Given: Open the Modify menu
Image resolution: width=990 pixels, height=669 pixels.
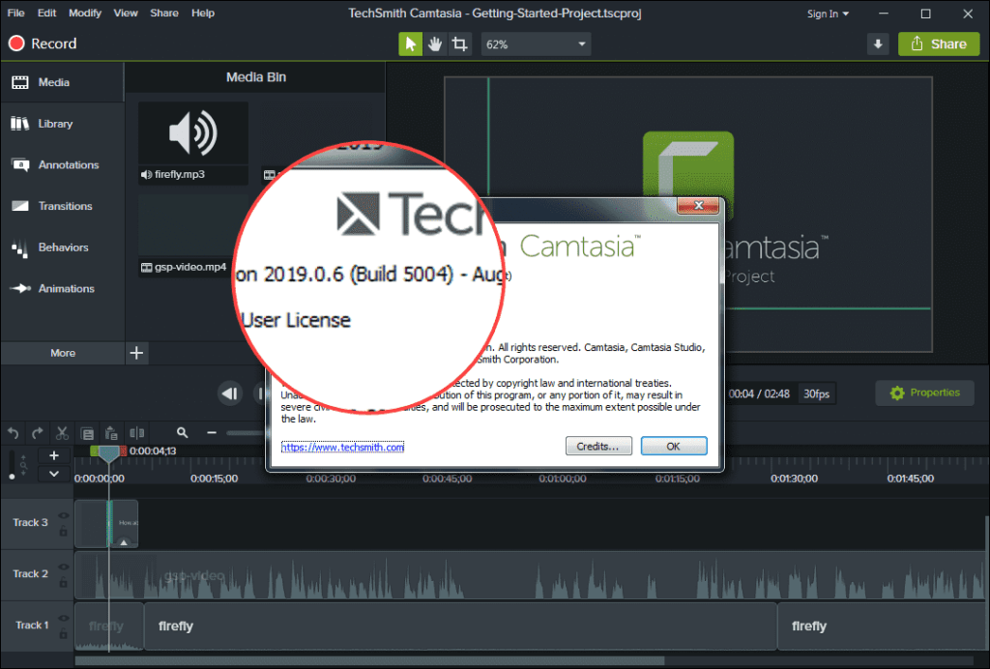Looking at the screenshot, I should (85, 13).
